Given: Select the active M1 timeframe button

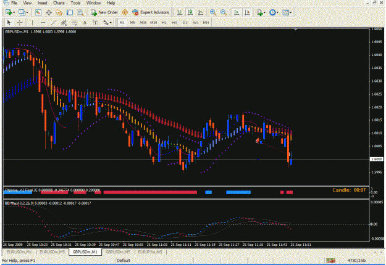Looking at the screenshot, I should (122, 23).
